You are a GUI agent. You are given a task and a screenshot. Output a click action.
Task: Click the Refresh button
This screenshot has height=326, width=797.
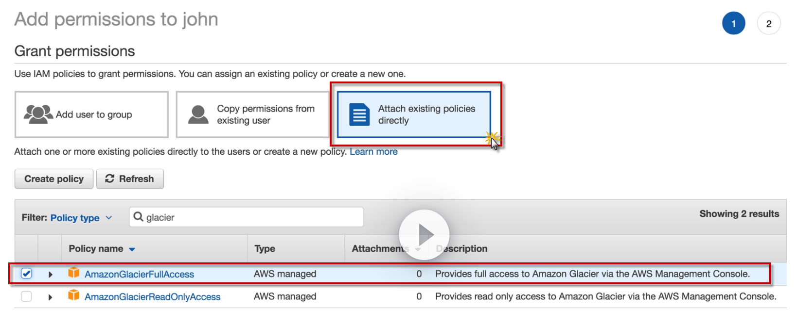(x=130, y=179)
